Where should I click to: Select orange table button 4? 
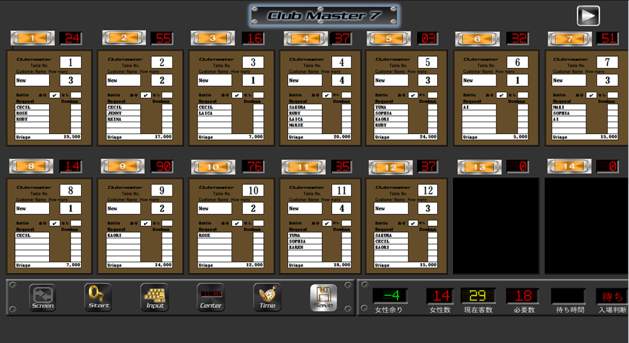coord(305,38)
